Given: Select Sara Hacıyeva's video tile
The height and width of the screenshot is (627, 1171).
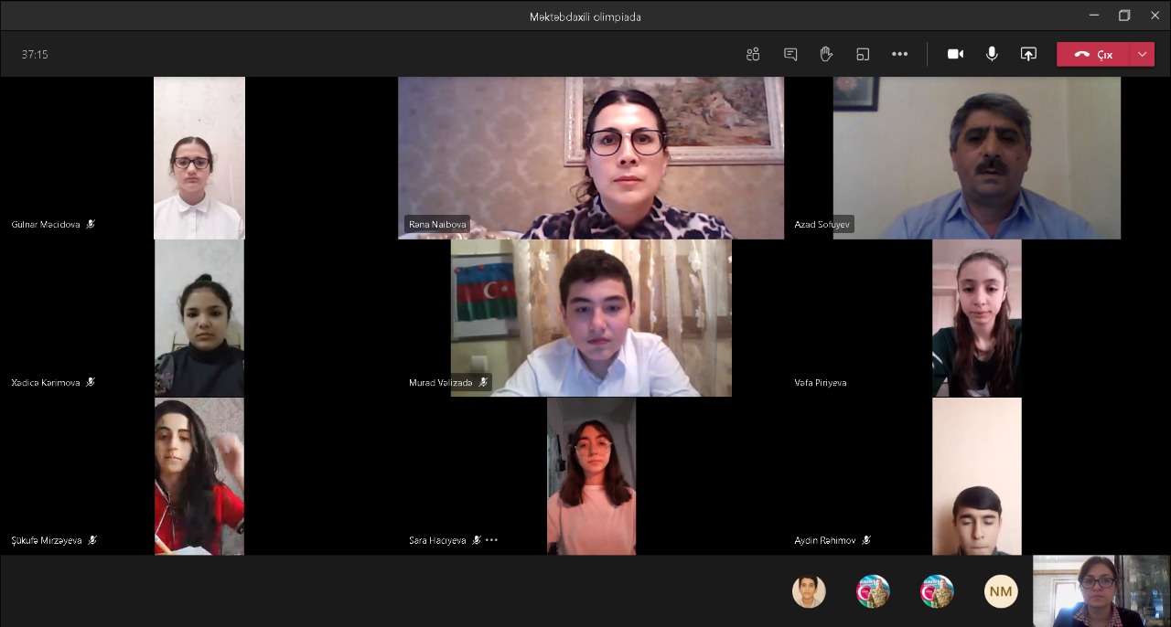Looking at the screenshot, I should tap(591, 476).
